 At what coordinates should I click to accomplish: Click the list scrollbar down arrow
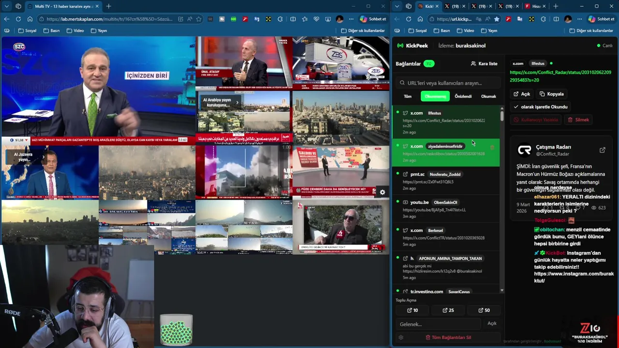coord(502,290)
